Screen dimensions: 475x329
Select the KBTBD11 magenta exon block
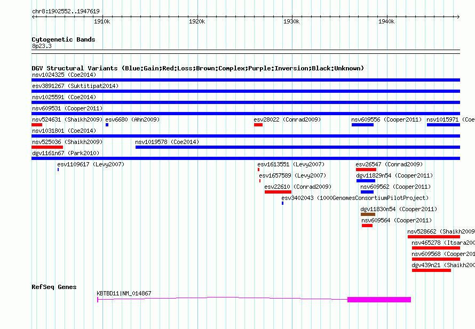point(379,300)
